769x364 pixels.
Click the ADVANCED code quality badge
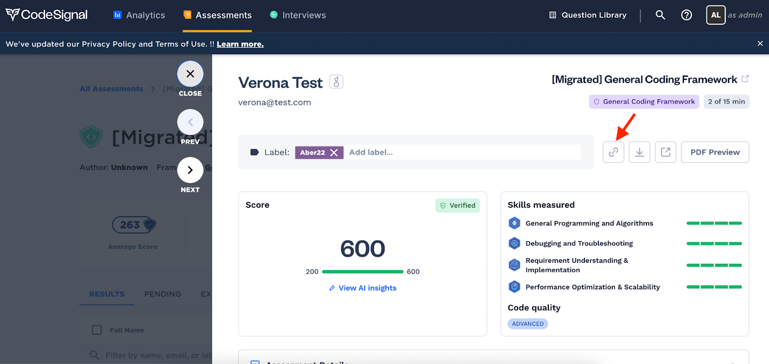click(528, 324)
